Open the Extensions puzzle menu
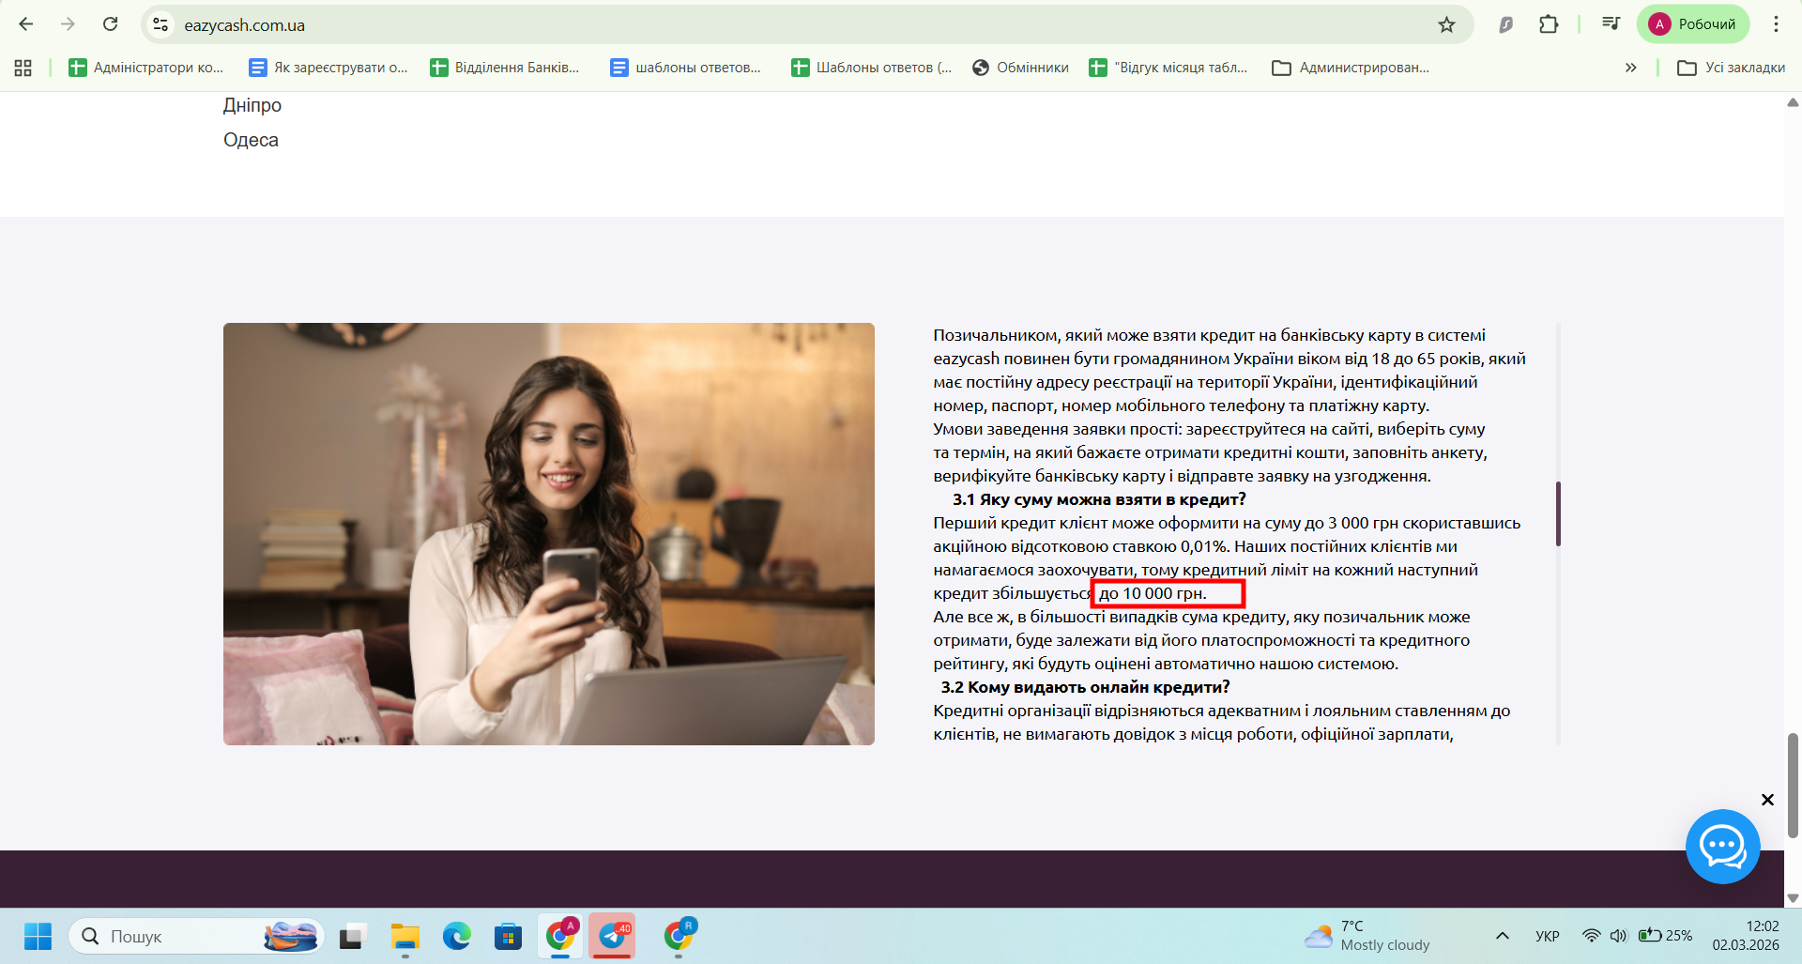The width and height of the screenshot is (1802, 964). pyautogui.click(x=1549, y=24)
